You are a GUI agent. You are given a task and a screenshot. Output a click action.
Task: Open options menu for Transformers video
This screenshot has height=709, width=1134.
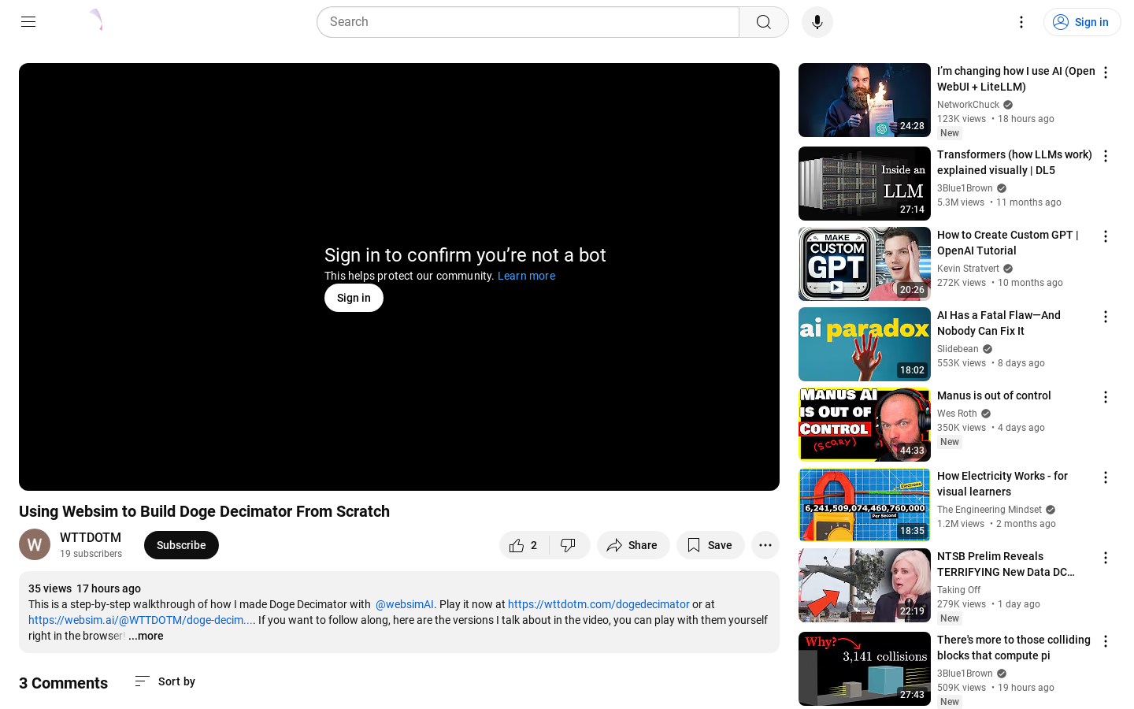(1106, 156)
